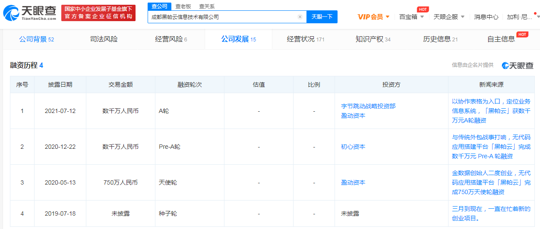Click the HOT badge above 百宝箱

tap(423, 9)
